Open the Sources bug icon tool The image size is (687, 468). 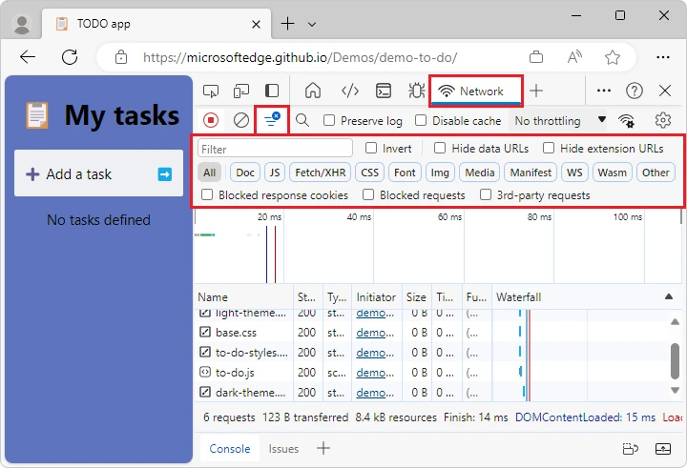[x=416, y=92]
